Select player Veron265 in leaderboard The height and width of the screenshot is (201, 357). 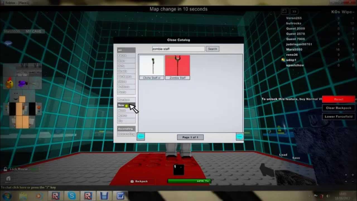(294, 18)
